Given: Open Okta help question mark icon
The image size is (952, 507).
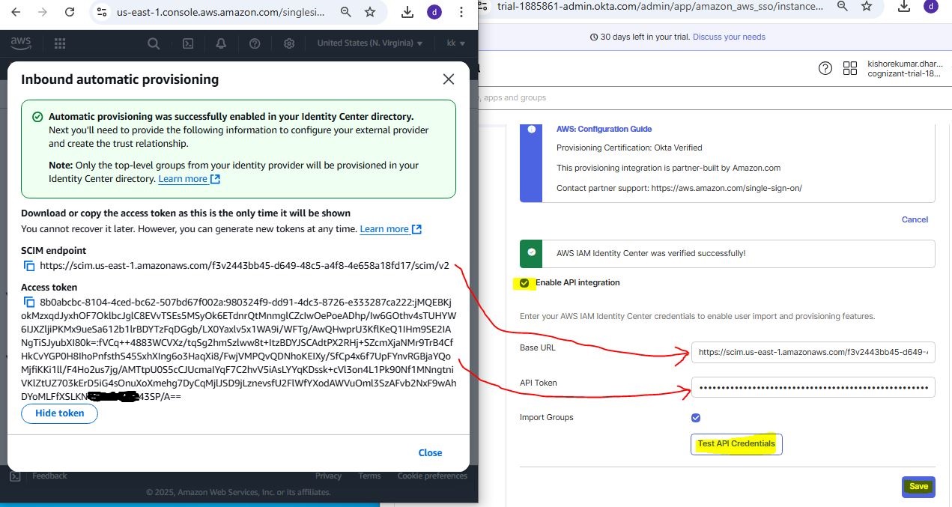Looking at the screenshot, I should click(825, 69).
